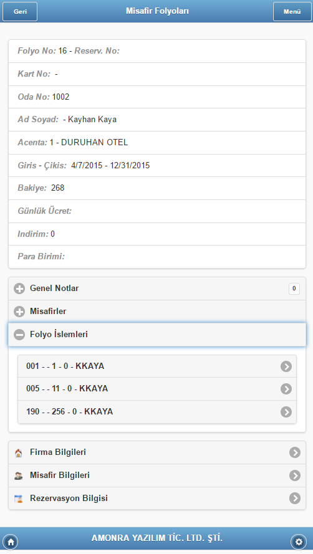Expand the Misafirler section
313x554 pixels.
pos(157,312)
